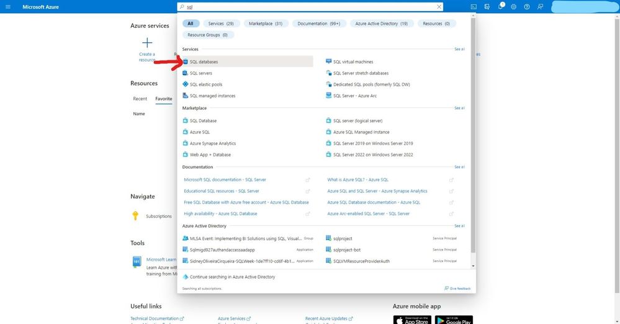Open Free SQL Database with Azure free account

(246, 202)
